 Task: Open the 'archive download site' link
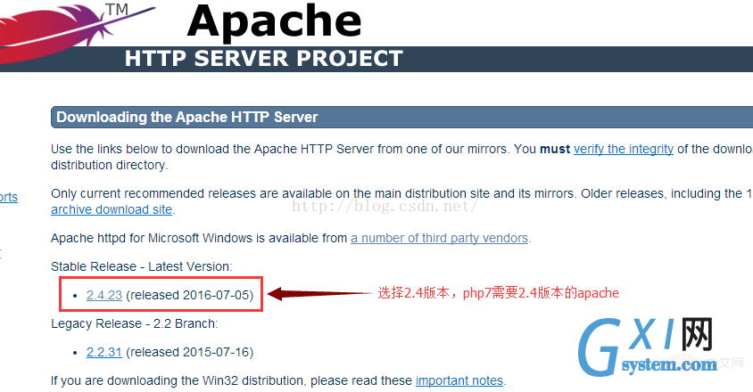tap(112, 209)
